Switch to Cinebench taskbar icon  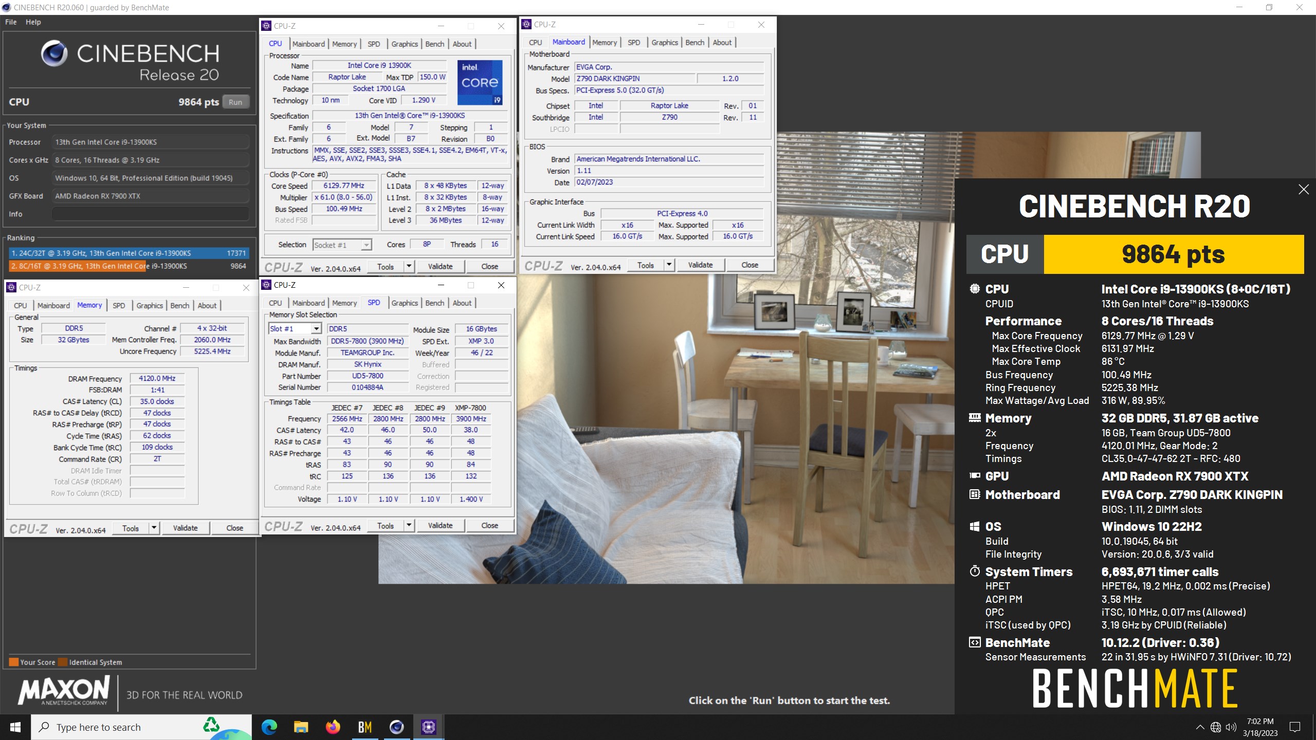(396, 727)
